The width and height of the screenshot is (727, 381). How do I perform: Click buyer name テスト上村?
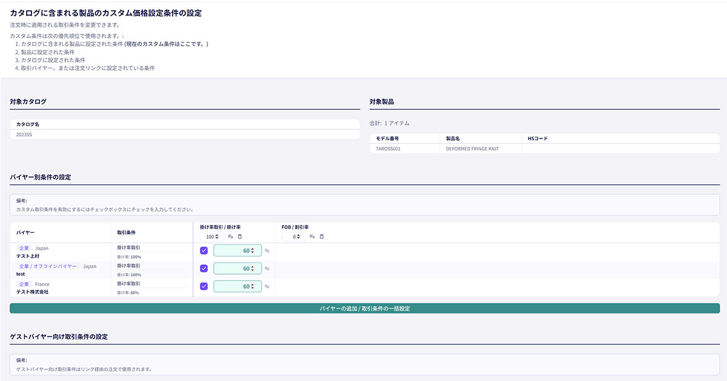pos(28,256)
